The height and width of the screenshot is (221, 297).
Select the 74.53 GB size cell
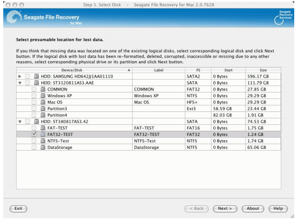point(263,122)
